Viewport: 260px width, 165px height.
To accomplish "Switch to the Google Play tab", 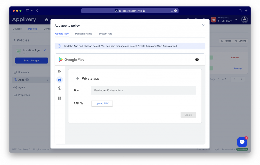I will 62,34.
